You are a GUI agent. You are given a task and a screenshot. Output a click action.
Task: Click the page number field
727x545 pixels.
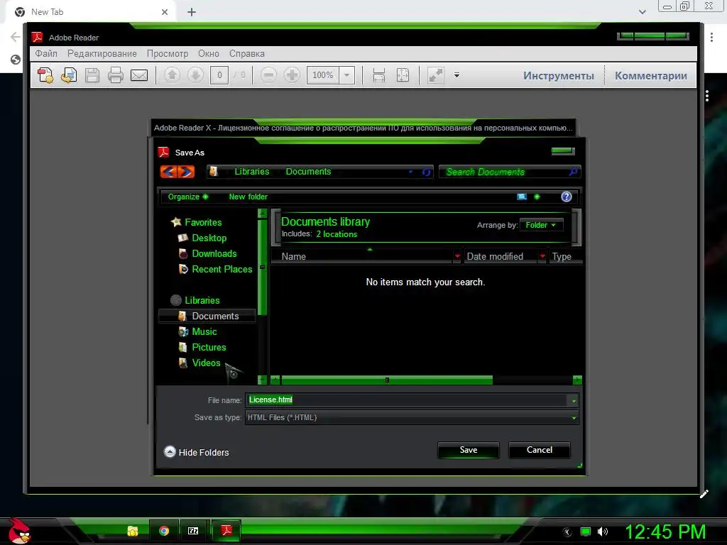click(219, 75)
